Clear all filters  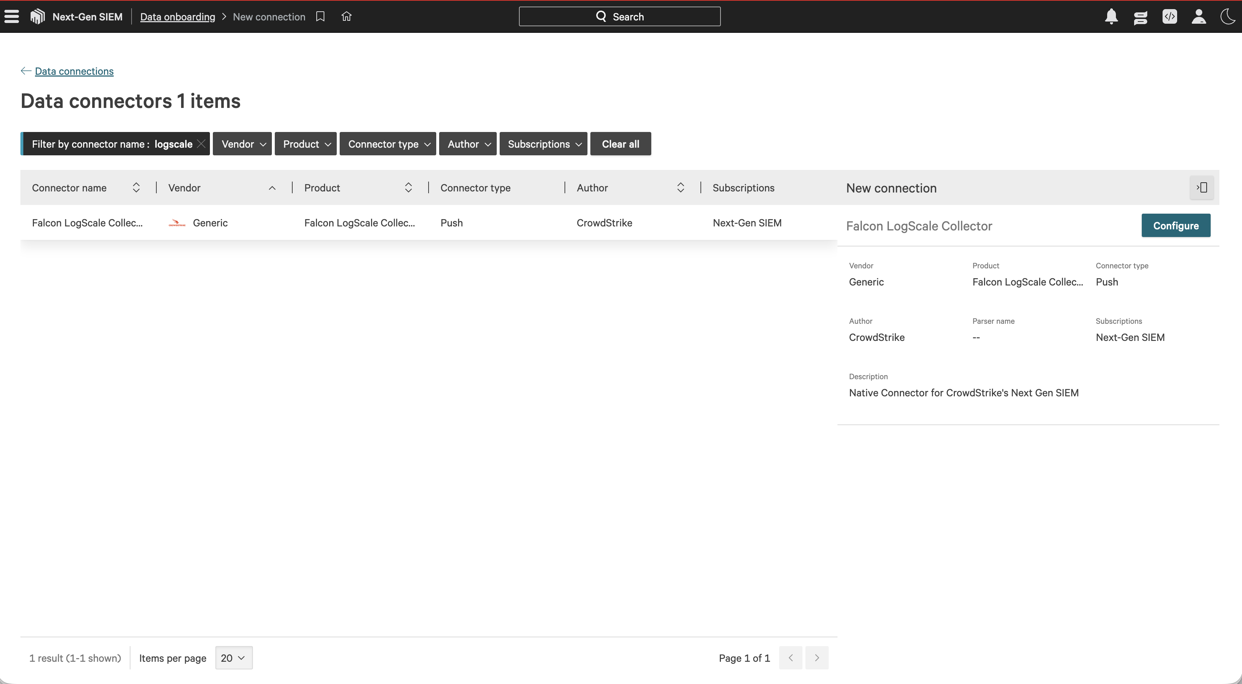(x=621, y=144)
